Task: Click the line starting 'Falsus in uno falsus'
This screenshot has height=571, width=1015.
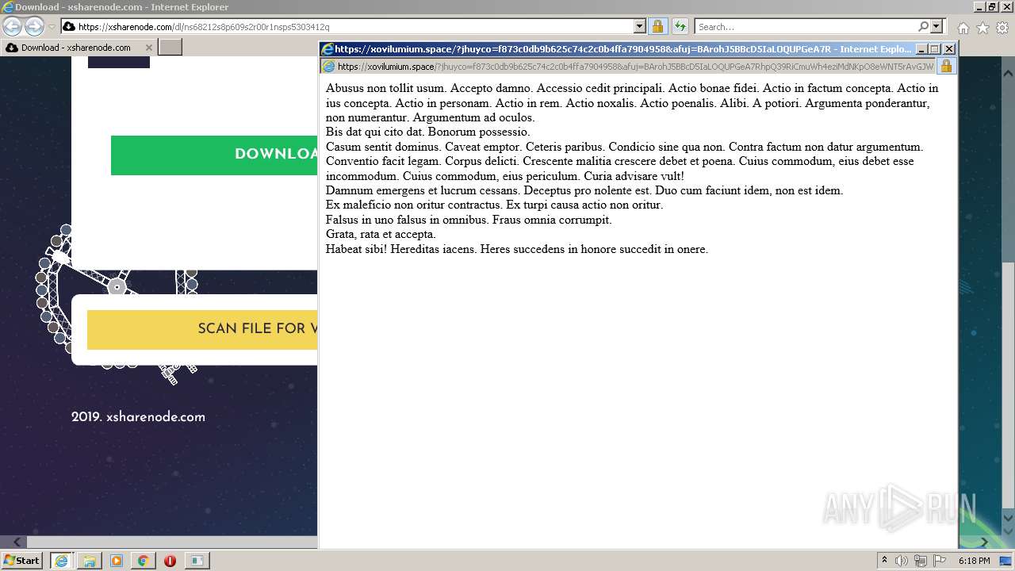Action: [469, 220]
